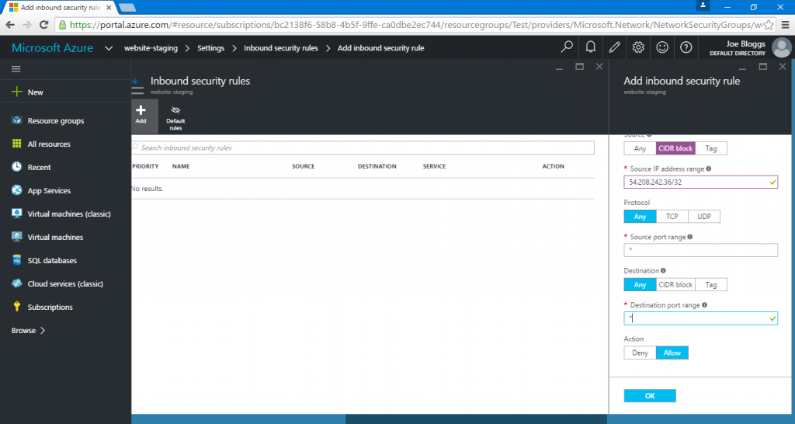Open the search magnifier in Azure header

click(x=567, y=47)
